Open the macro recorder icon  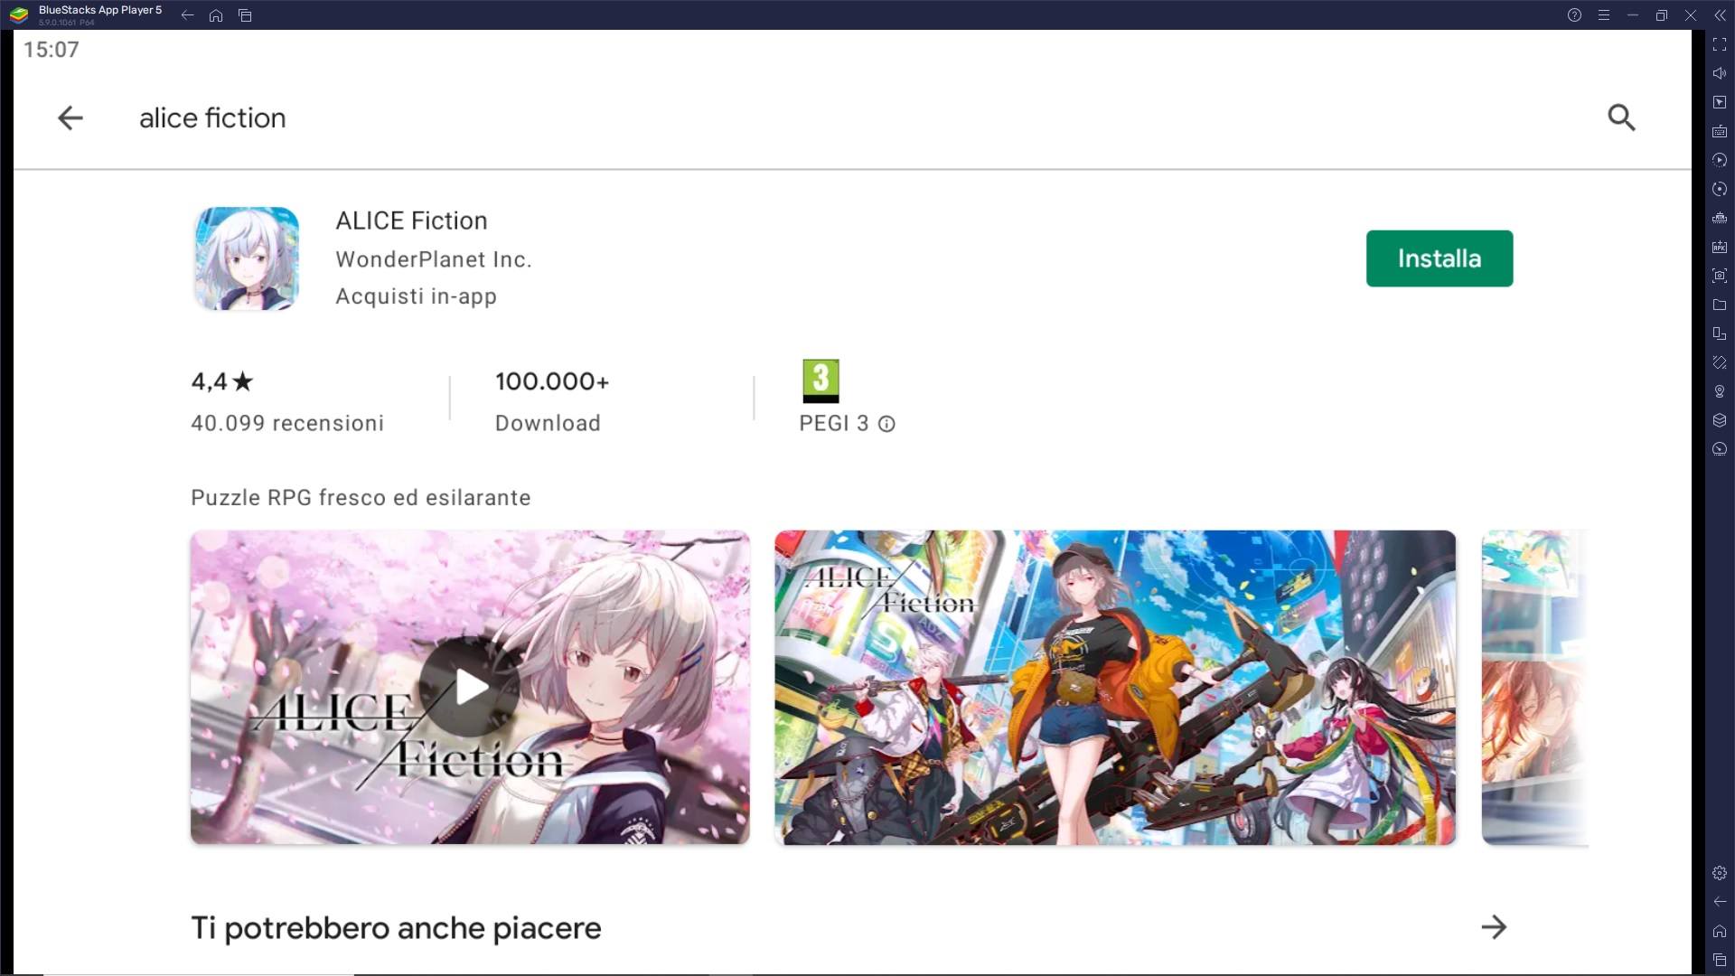[x=1720, y=160]
